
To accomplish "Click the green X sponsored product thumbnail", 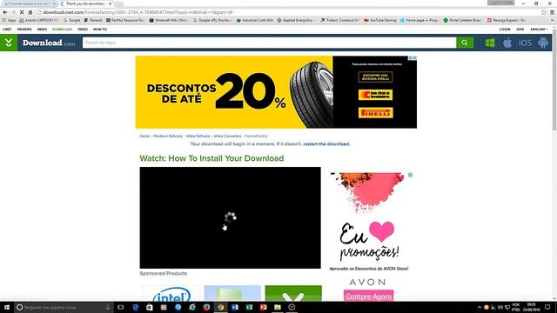I will (293, 294).
